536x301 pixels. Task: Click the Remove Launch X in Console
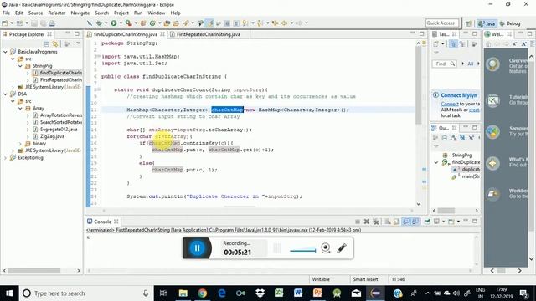pos(367,222)
